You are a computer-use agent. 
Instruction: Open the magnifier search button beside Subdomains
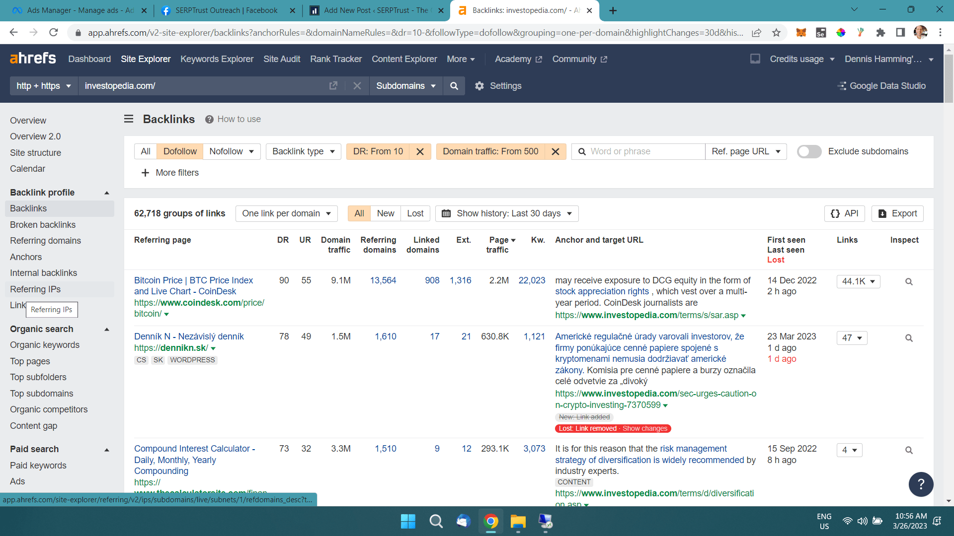(x=454, y=86)
